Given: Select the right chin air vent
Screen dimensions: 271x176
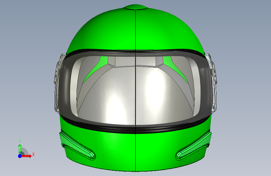Looking at the screenshot, I should [x=193, y=146].
